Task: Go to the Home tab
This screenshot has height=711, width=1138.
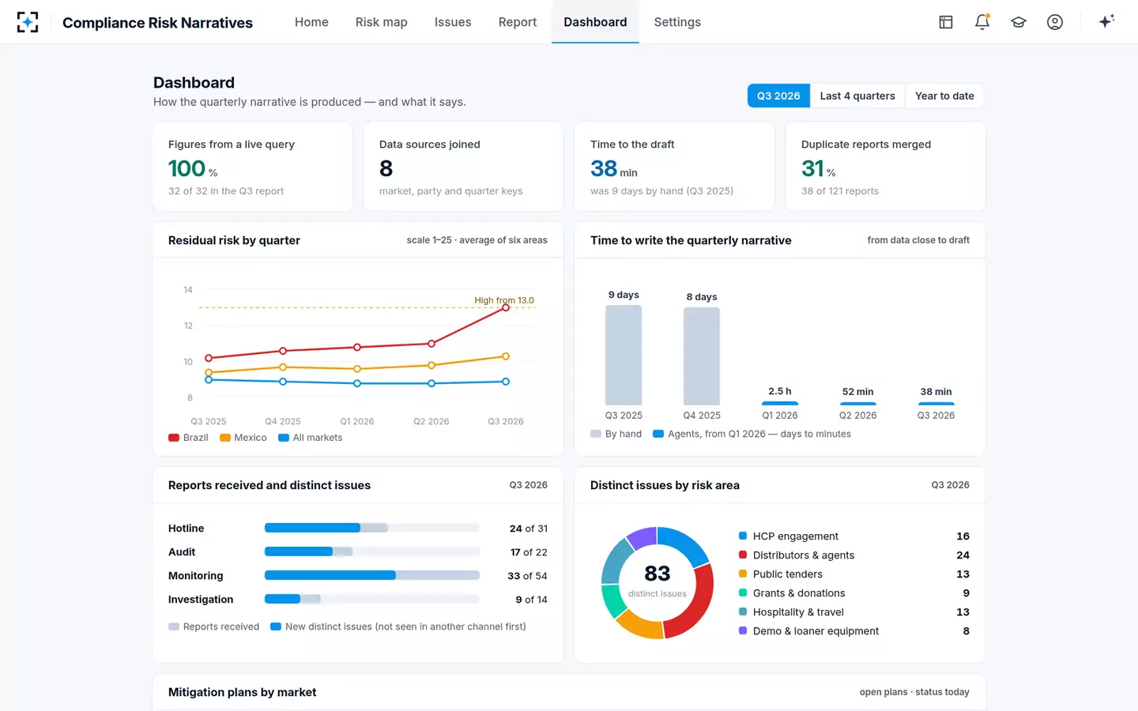Action: 311,22
